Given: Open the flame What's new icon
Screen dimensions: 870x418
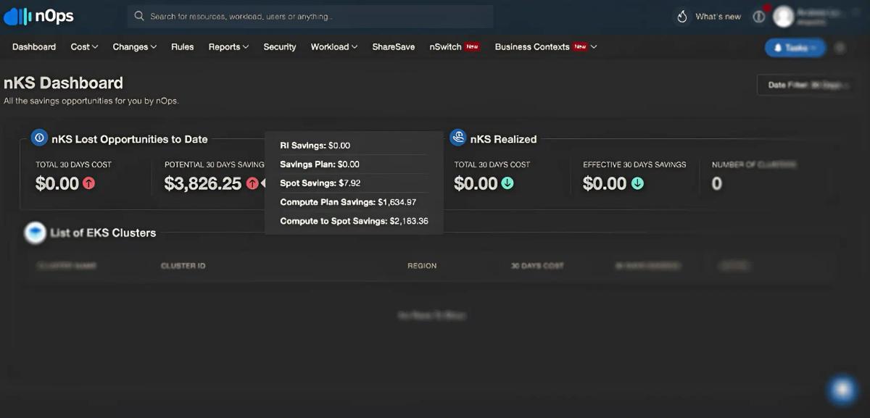Looking at the screenshot, I should tap(681, 17).
